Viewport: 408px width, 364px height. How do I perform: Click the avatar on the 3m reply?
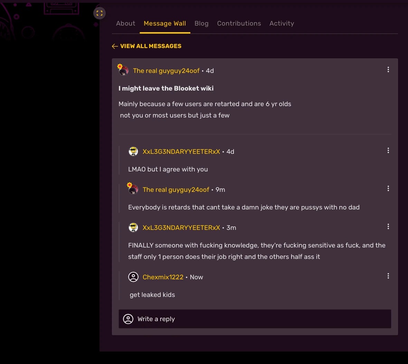pyautogui.click(x=133, y=227)
